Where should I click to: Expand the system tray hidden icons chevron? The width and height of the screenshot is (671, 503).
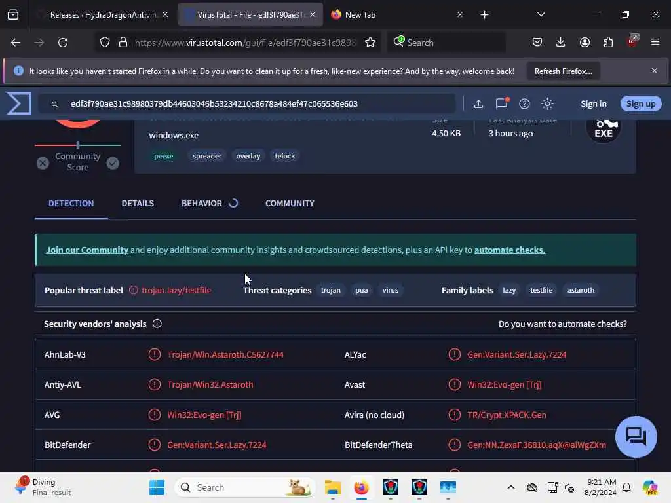511,487
